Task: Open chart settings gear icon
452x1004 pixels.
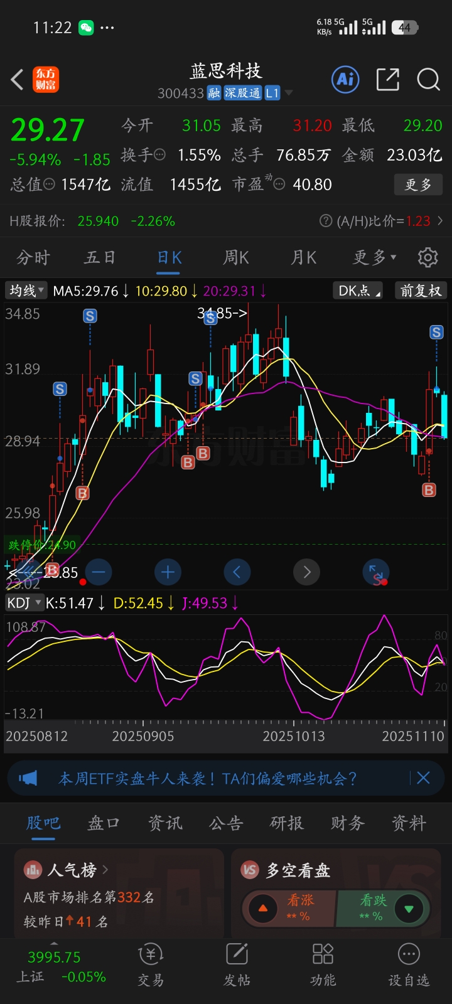Action: pyautogui.click(x=428, y=257)
